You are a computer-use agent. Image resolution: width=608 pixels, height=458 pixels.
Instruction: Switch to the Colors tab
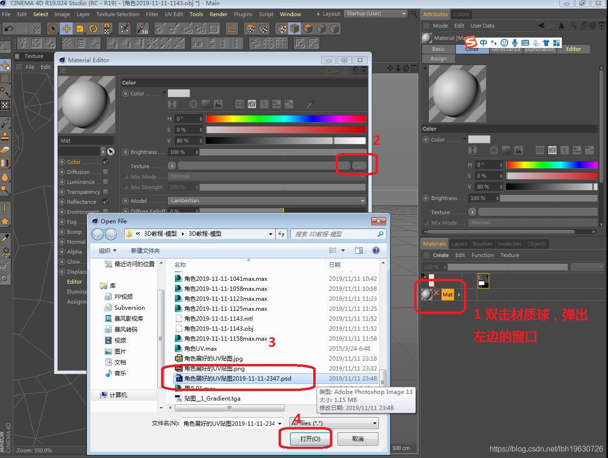[x=461, y=14]
